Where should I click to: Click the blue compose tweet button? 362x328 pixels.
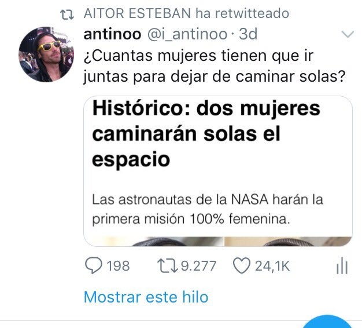pos(327,321)
